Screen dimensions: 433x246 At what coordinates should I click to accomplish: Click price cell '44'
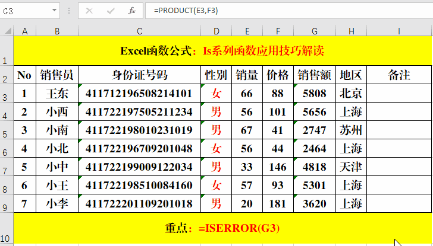[278, 149]
